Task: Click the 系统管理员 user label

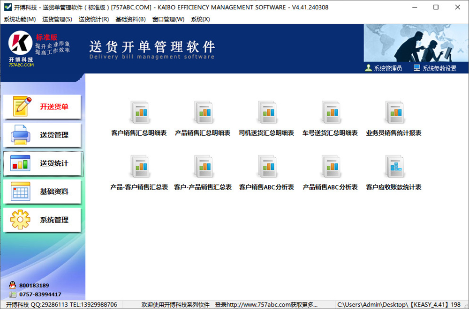Action: click(388, 68)
